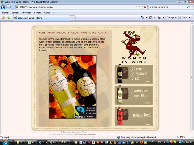Viewport: 194px width, 145px height.
Task: Click the Add to Favorites icon
Action: point(9,18)
